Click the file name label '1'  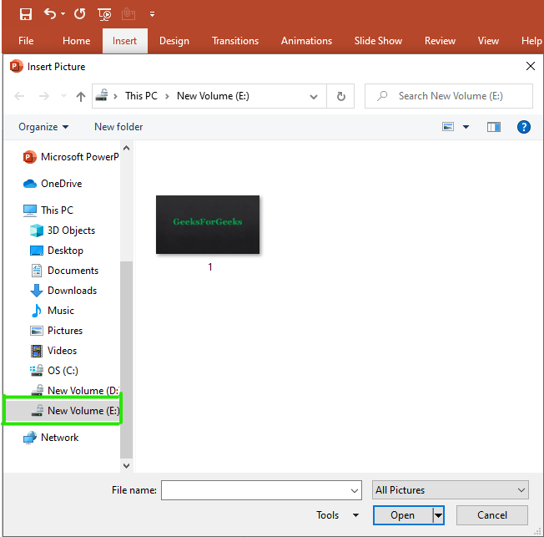pyautogui.click(x=210, y=266)
